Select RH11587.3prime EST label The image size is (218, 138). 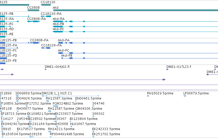point(59,98)
